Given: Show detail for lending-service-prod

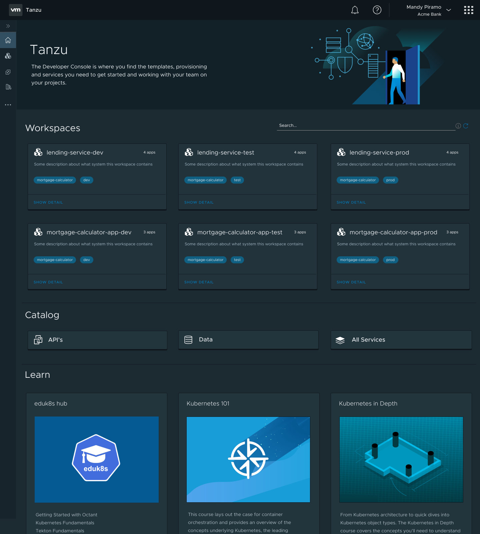Looking at the screenshot, I should pos(351,202).
